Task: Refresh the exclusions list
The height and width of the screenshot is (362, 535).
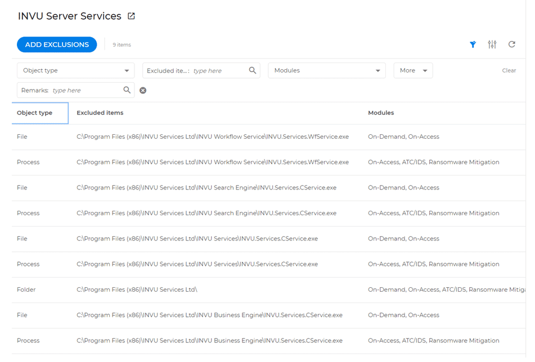Action: pyautogui.click(x=512, y=44)
